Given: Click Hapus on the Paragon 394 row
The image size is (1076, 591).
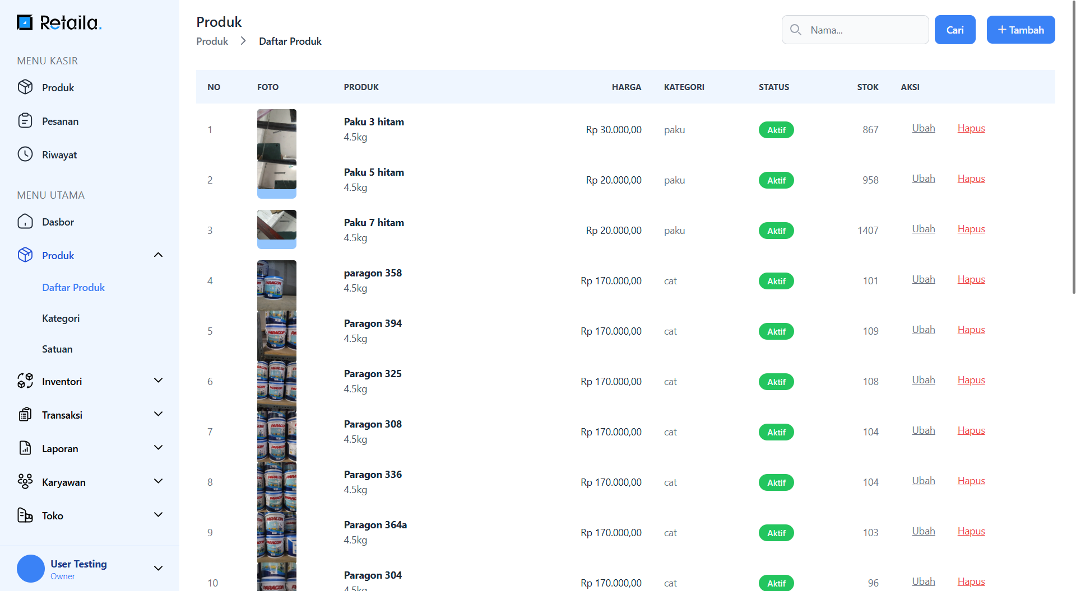Looking at the screenshot, I should 971,329.
